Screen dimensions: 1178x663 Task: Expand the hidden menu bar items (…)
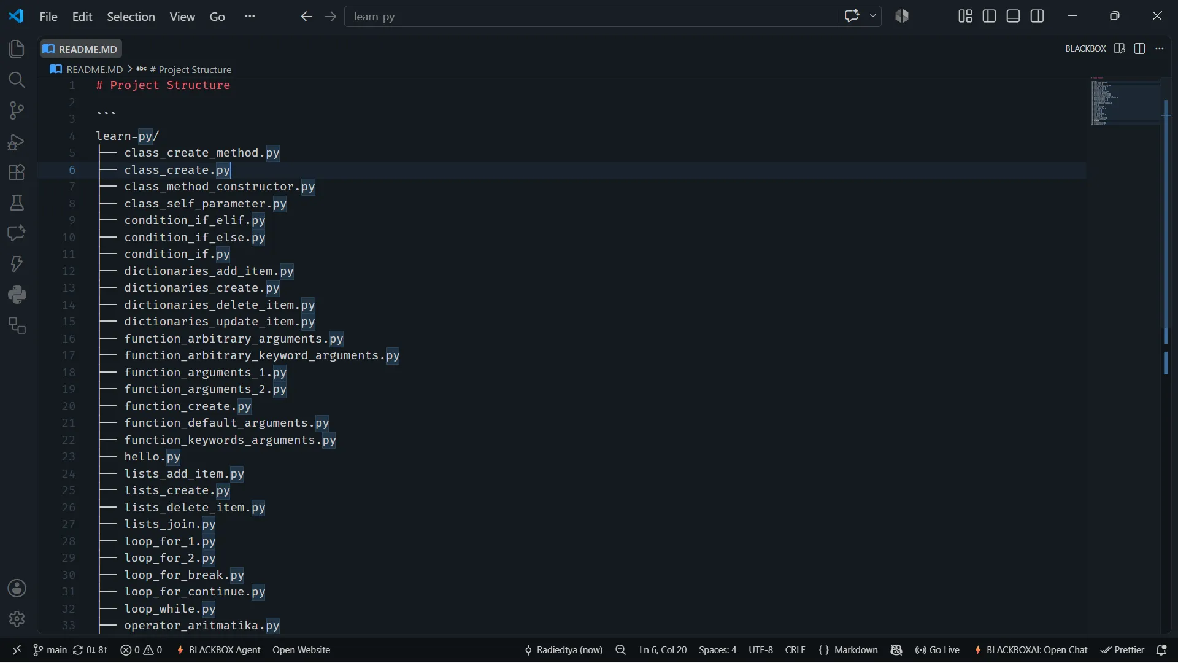tap(249, 17)
